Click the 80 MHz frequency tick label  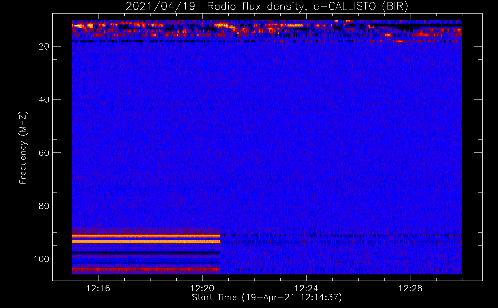44,206
